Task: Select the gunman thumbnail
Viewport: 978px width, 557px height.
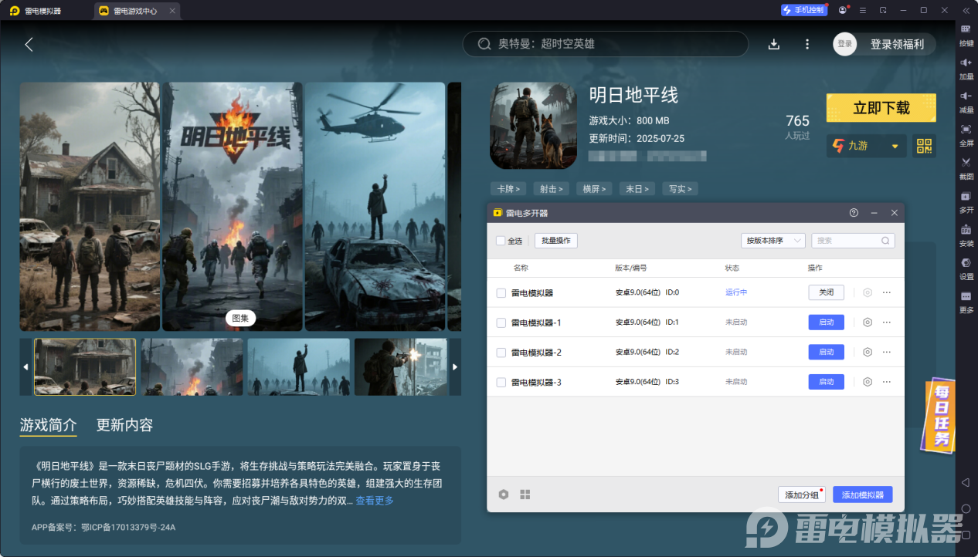Action: pyautogui.click(x=401, y=367)
